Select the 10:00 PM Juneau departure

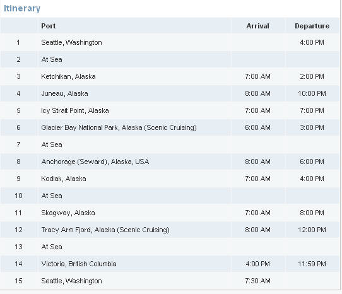click(312, 93)
